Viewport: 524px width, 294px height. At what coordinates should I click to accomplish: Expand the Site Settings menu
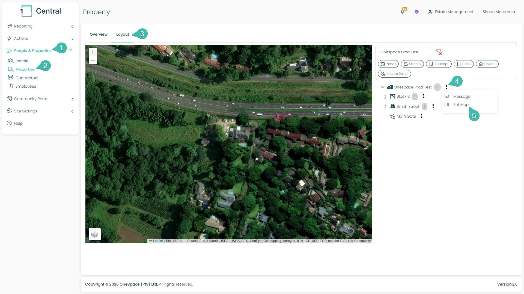pyautogui.click(x=40, y=111)
